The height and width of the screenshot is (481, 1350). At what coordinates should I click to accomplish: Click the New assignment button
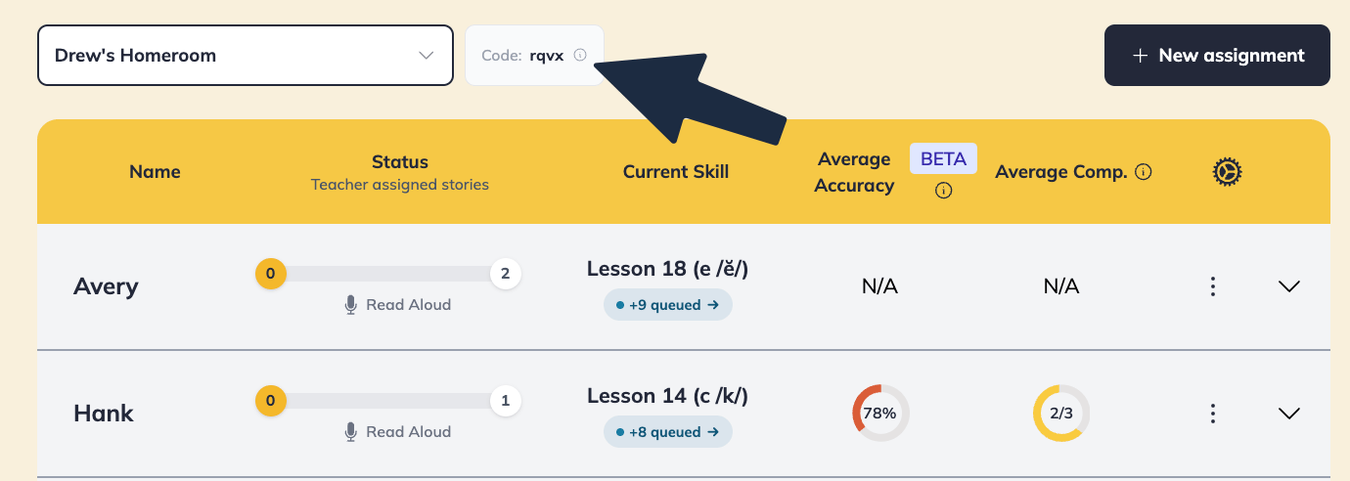tap(1217, 56)
